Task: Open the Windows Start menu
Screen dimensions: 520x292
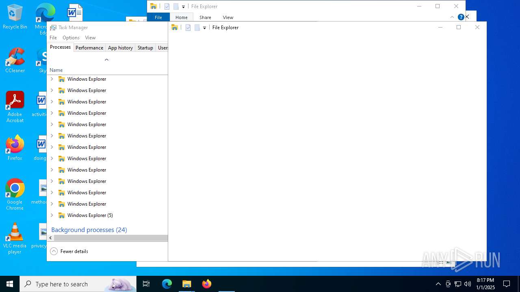Action: coord(10,284)
